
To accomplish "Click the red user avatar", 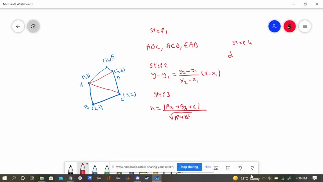I will 290,26.
